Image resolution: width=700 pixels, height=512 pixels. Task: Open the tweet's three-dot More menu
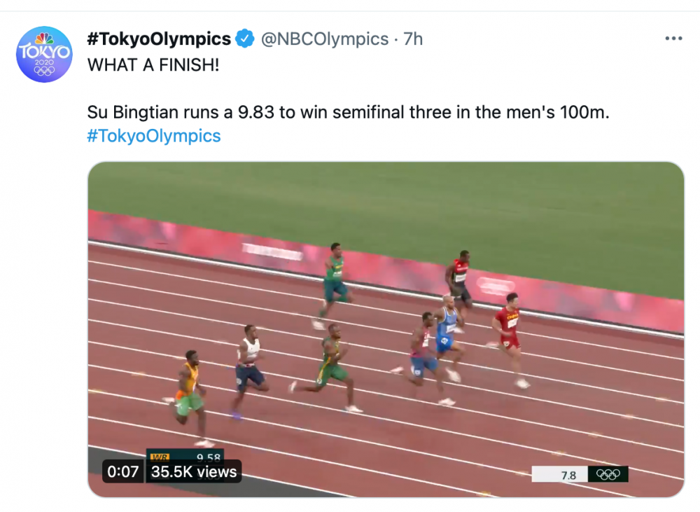click(673, 39)
